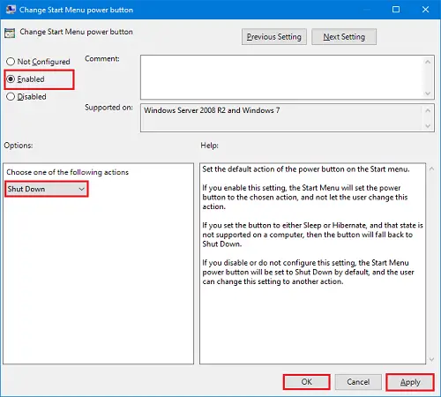Go to Next Setting
The width and height of the screenshot is (441, 397).
[x=344, y=37]
